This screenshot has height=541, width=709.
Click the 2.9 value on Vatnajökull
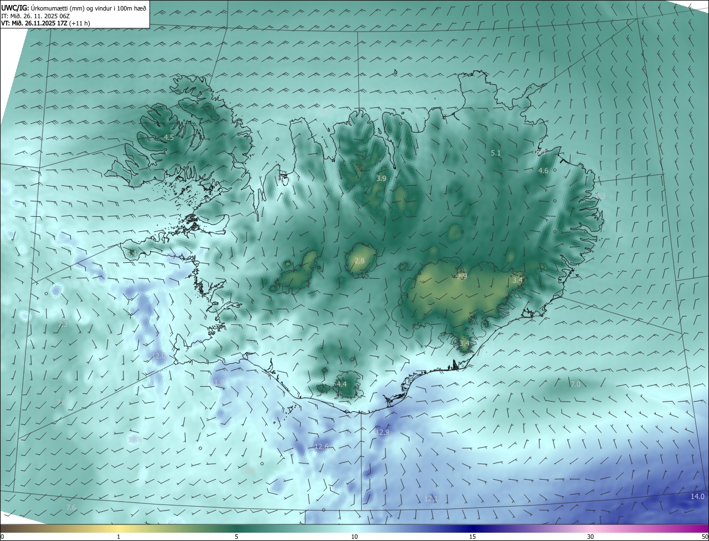pos(462,276)
